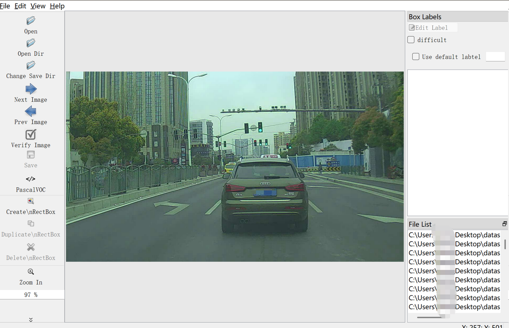Viewport: 509px width, 328px height.
Task: Click the Box Labels panel title
Action: pos(425,17)
